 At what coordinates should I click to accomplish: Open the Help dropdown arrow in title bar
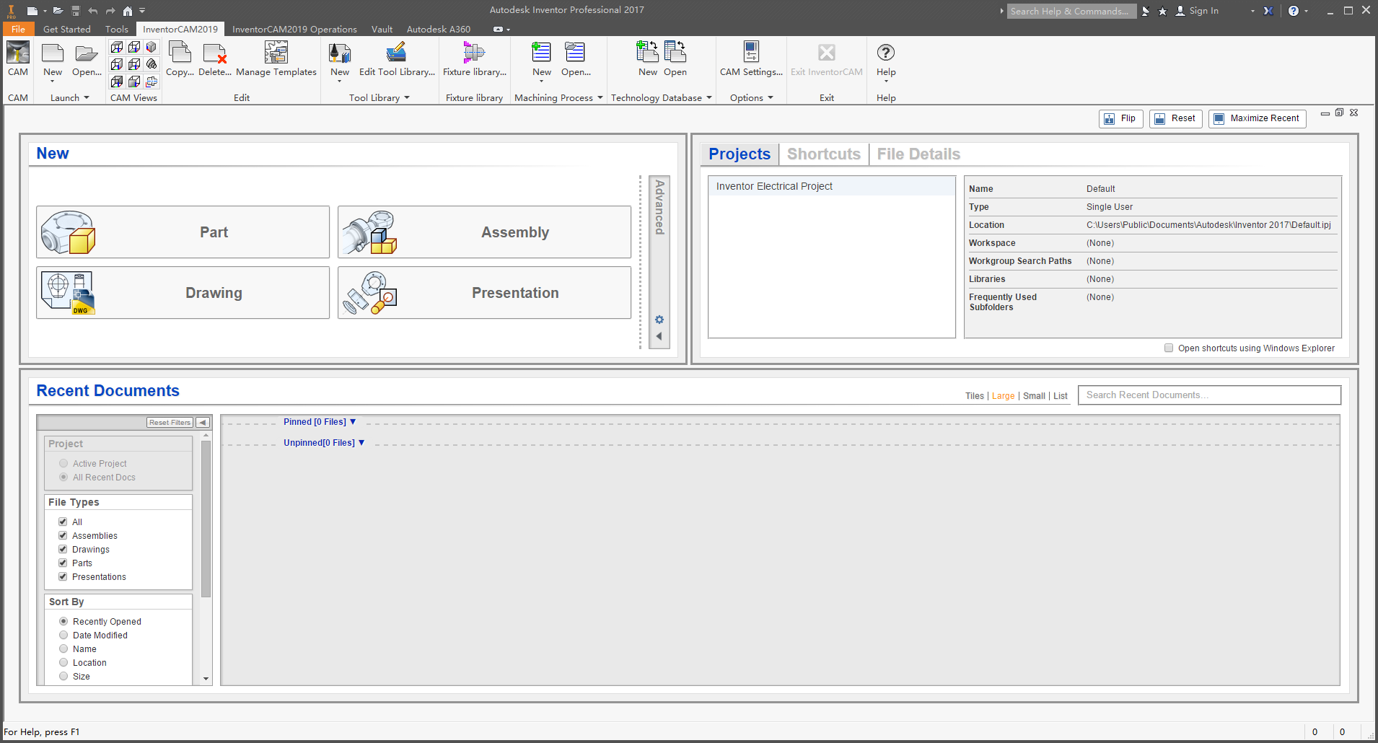1304,11
